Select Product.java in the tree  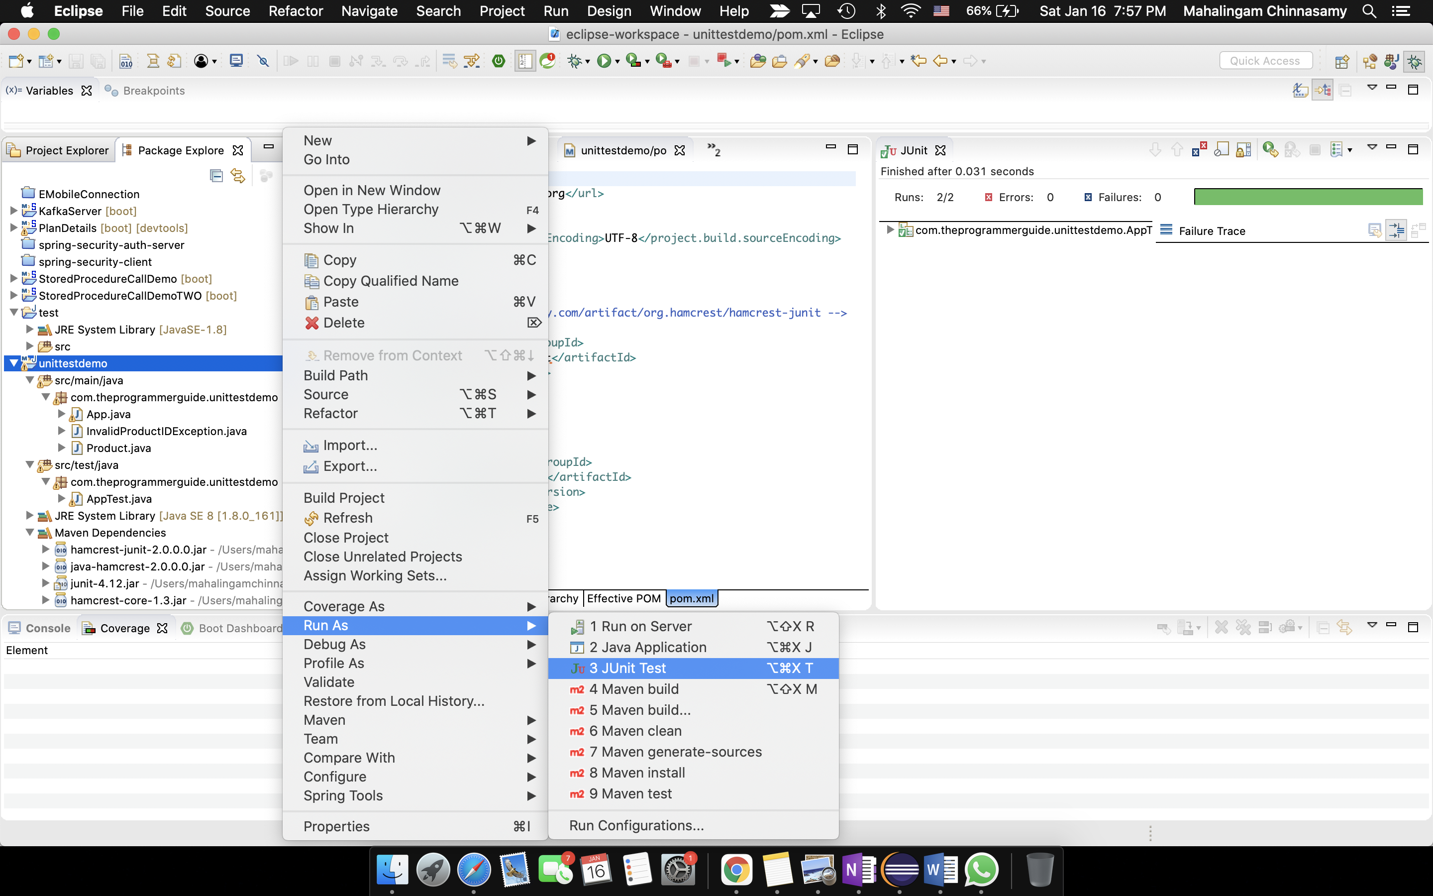[x=118, y=448]
